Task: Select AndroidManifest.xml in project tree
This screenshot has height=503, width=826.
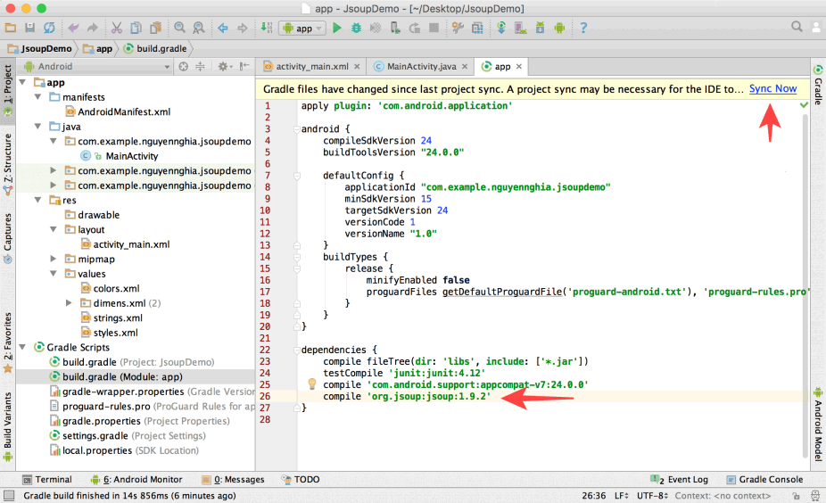Action: 118,111
